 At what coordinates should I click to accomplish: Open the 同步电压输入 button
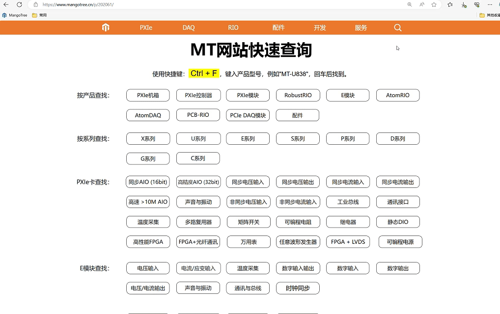(x=248, y=182)
